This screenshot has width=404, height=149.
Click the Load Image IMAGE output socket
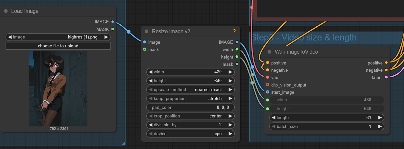113,22
